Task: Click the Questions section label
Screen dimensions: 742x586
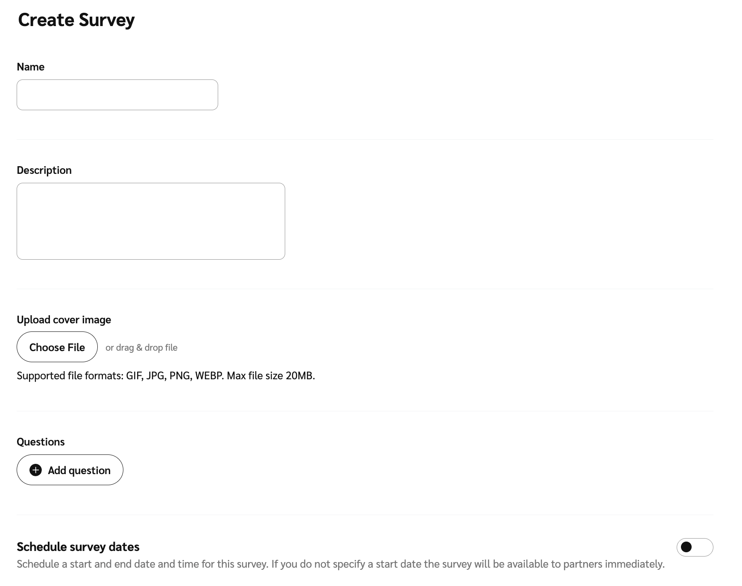Action: 41,442
